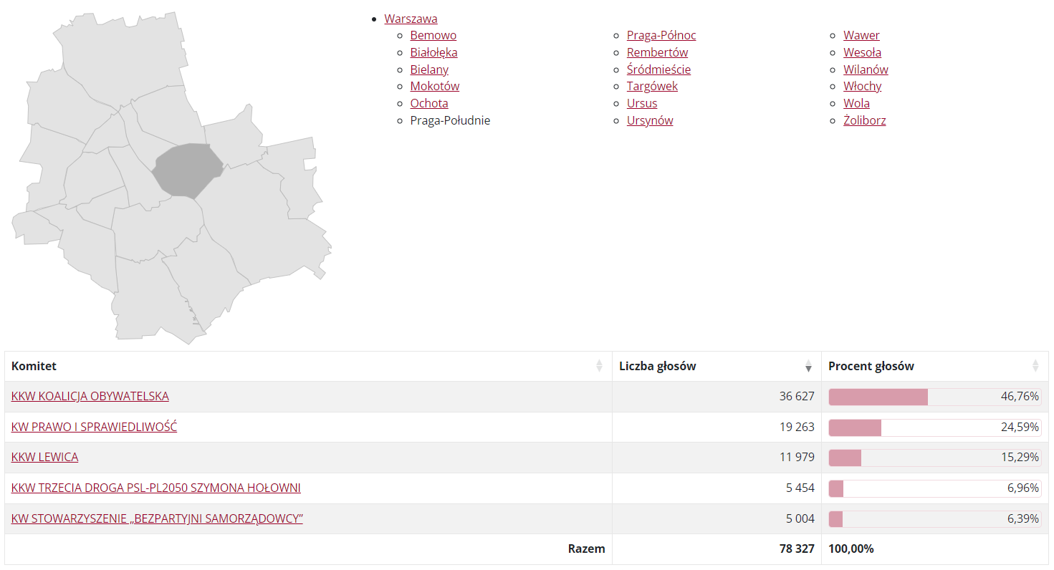Click the Komitet column header
The image size is (1054, 570).
point(309,366)
